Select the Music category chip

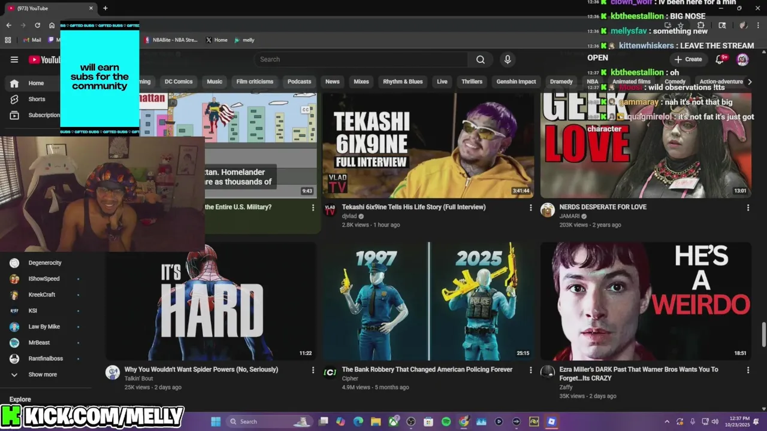pyautogui.click(x=215, y=81)
